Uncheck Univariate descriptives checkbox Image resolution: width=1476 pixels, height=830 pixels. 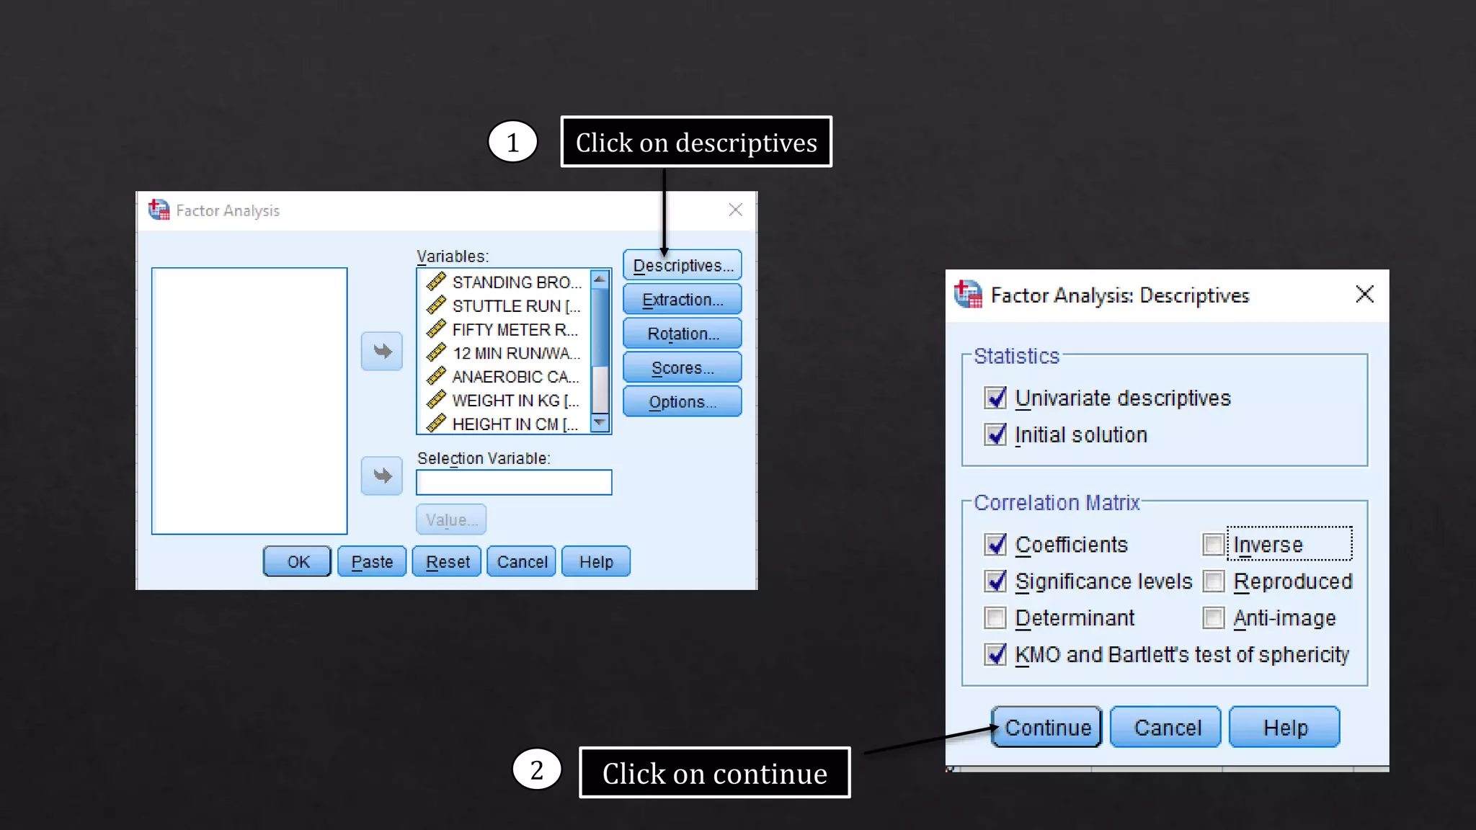pos(995,398)
